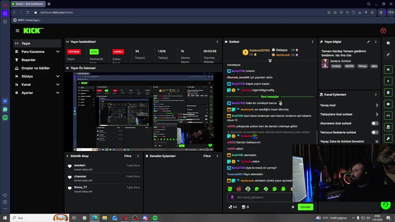
Task: Click the stream preview thumbnail
Action: tap(143, 112)
